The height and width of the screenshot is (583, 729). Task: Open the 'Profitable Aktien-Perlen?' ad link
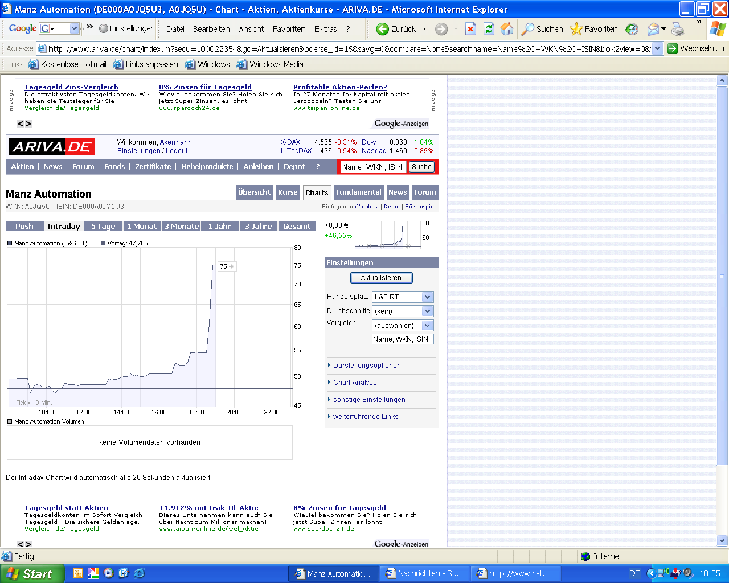click(x=340, y=87)
